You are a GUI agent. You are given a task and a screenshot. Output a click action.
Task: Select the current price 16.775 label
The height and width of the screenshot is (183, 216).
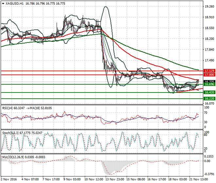tap(209, 82)
